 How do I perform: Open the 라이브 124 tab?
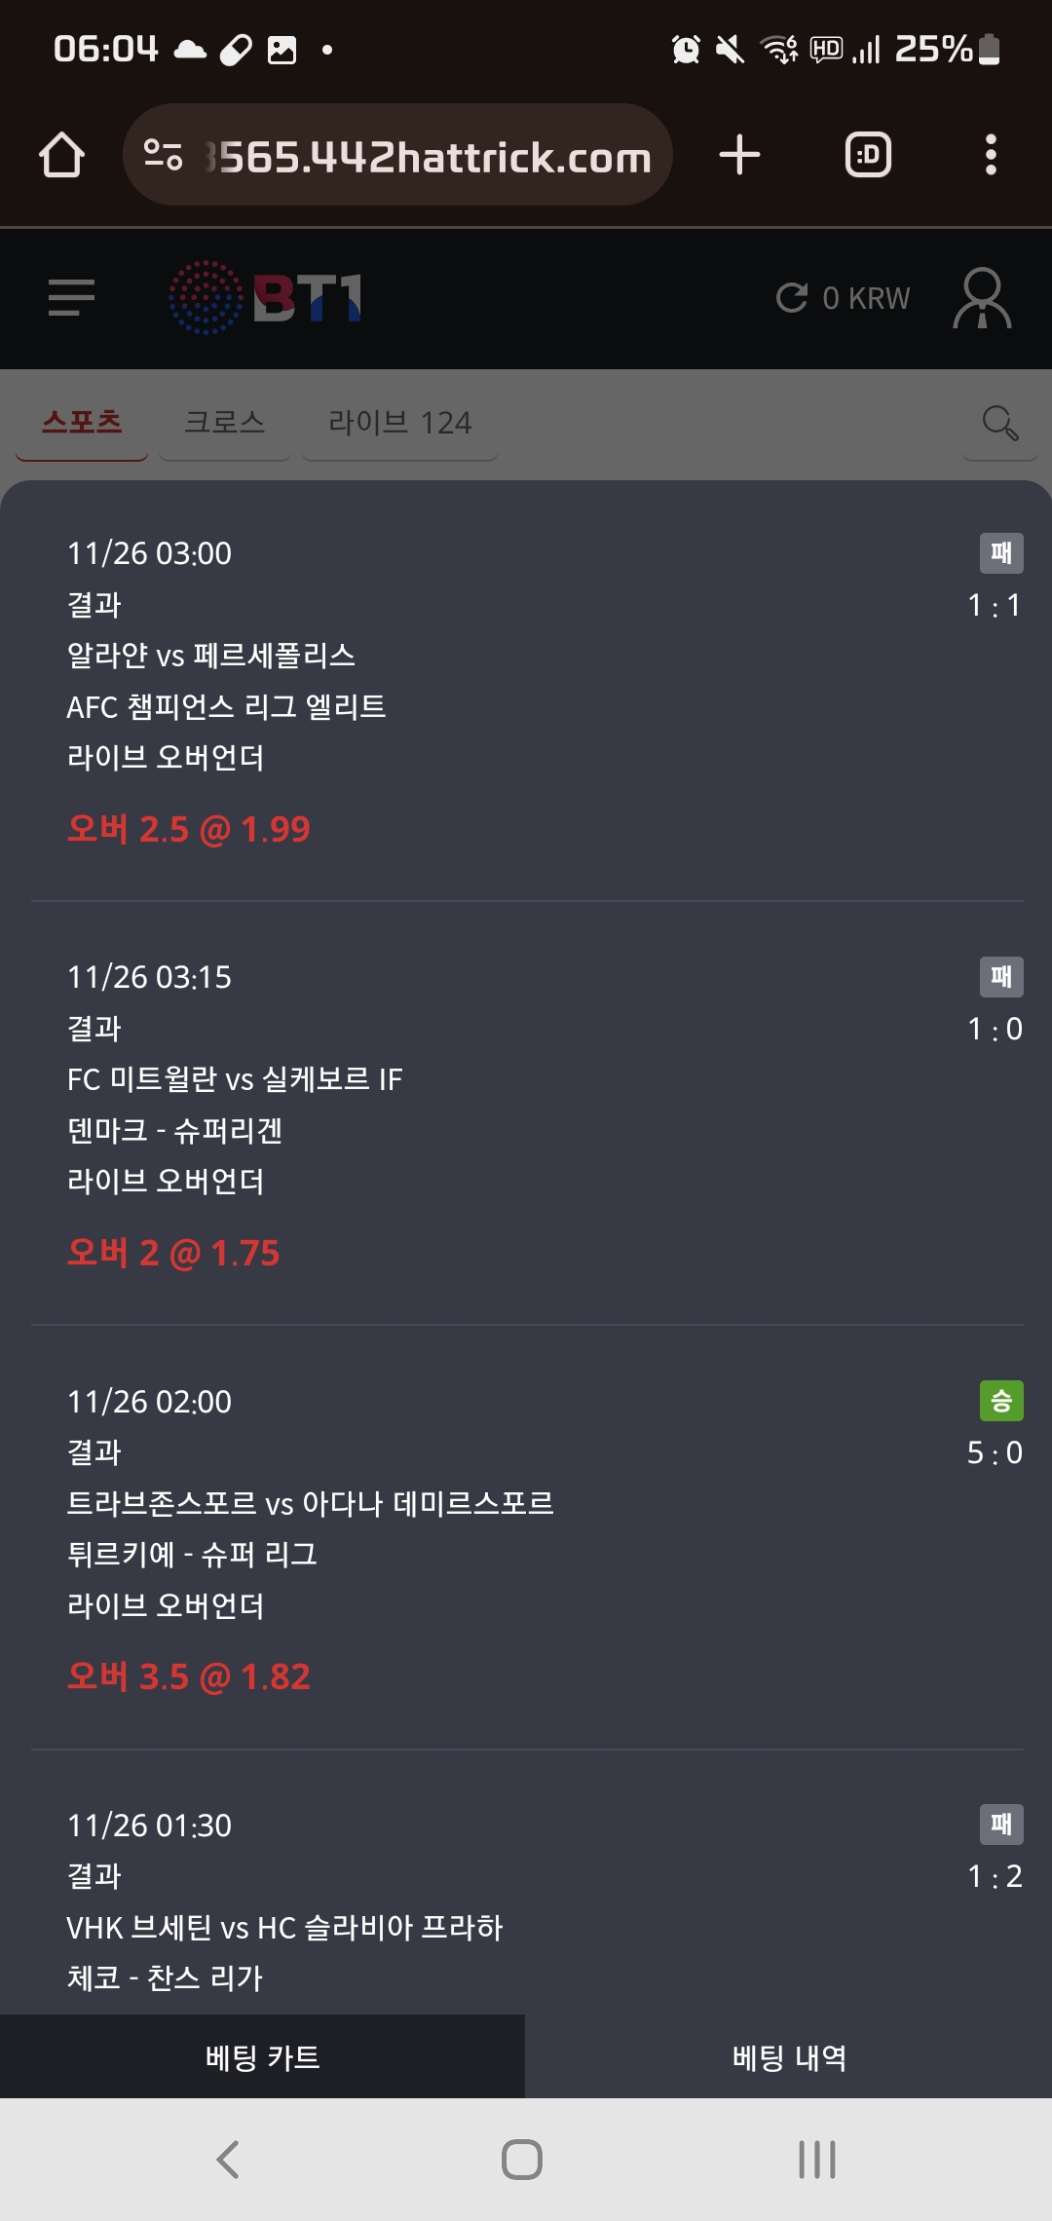coord(399,423)
